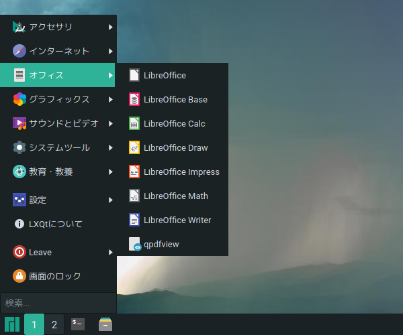This screenshot has width=403, height=335.
Task: Open the LXQtについて item
Action: point(58,224)
